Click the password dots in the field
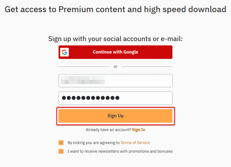The width and height of the screenshot is (231, 167). pos(91,98)
